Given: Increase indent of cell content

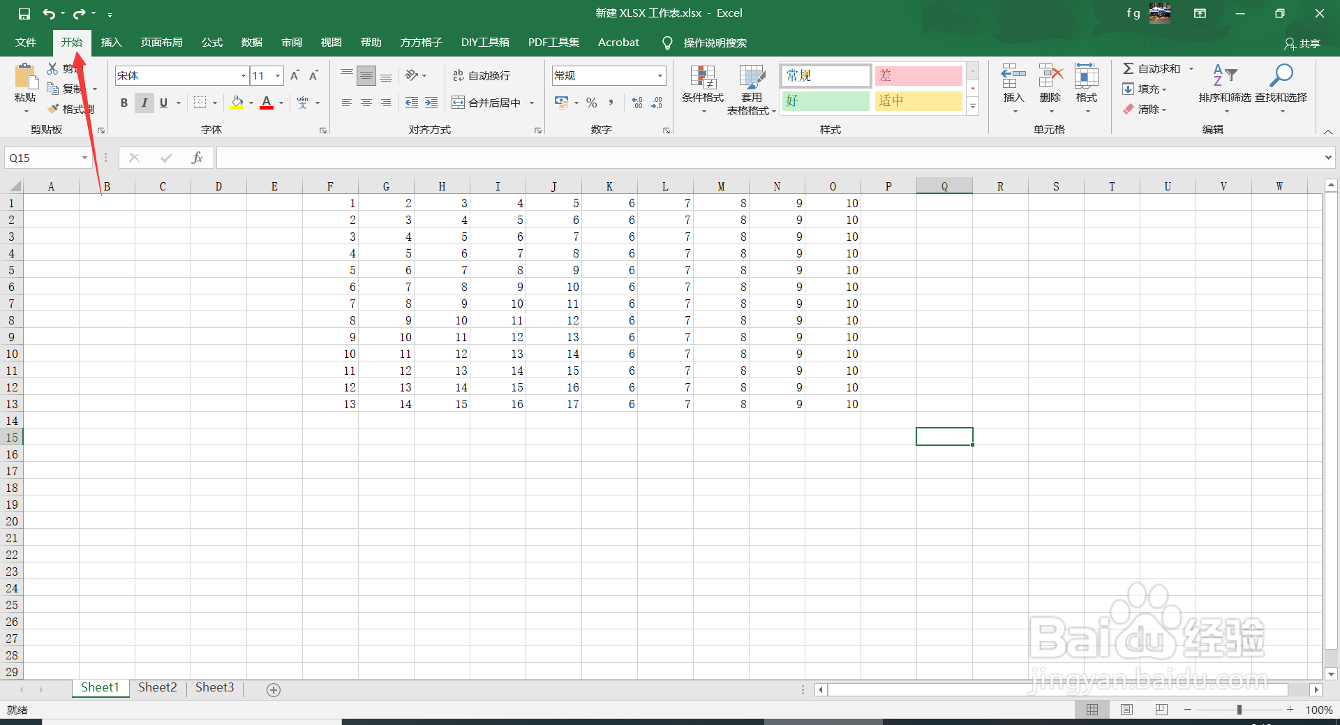Looking at the screenshot, I should click(x=431, y=103).
